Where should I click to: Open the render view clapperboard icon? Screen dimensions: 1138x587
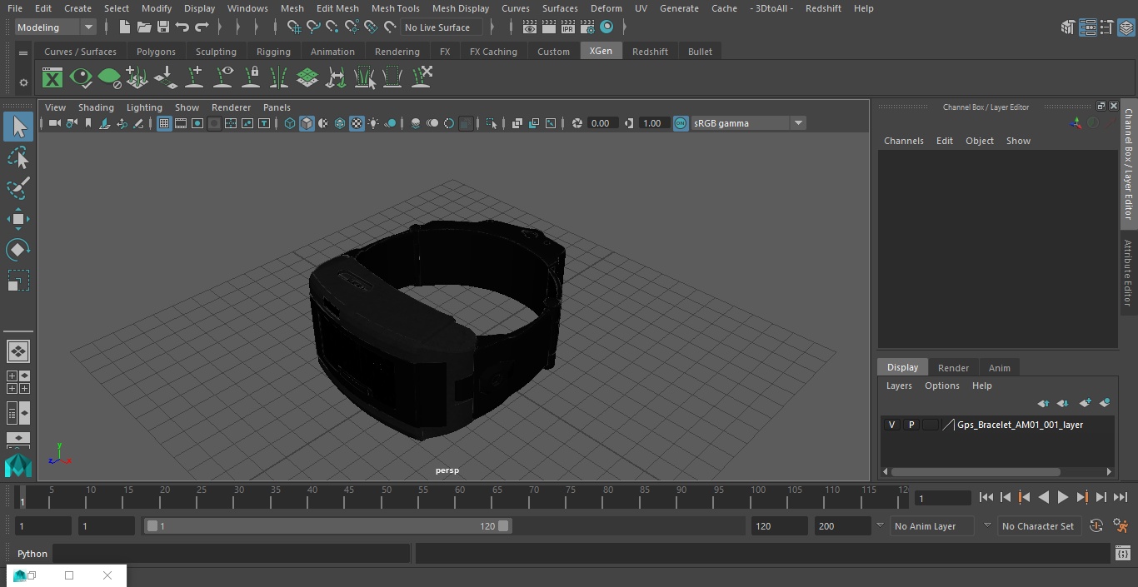pyautogui.click(x=529, y=27)
